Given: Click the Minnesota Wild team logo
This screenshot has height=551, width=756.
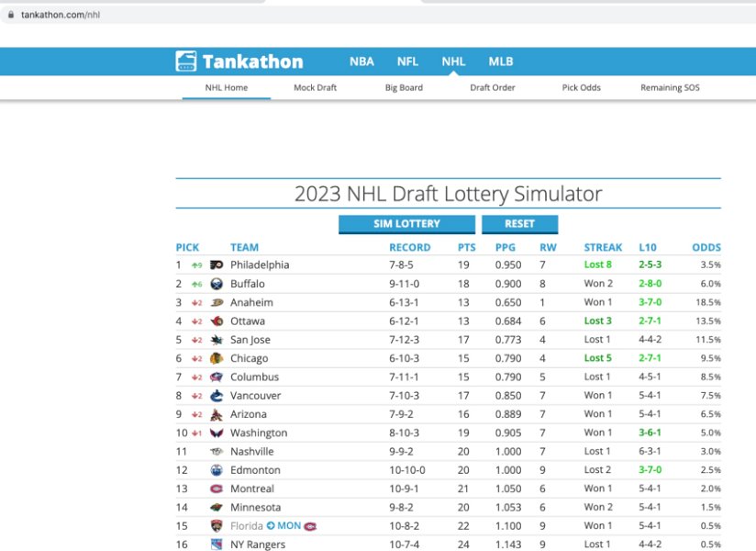Looking at the screenshot, I should [217, 508].
